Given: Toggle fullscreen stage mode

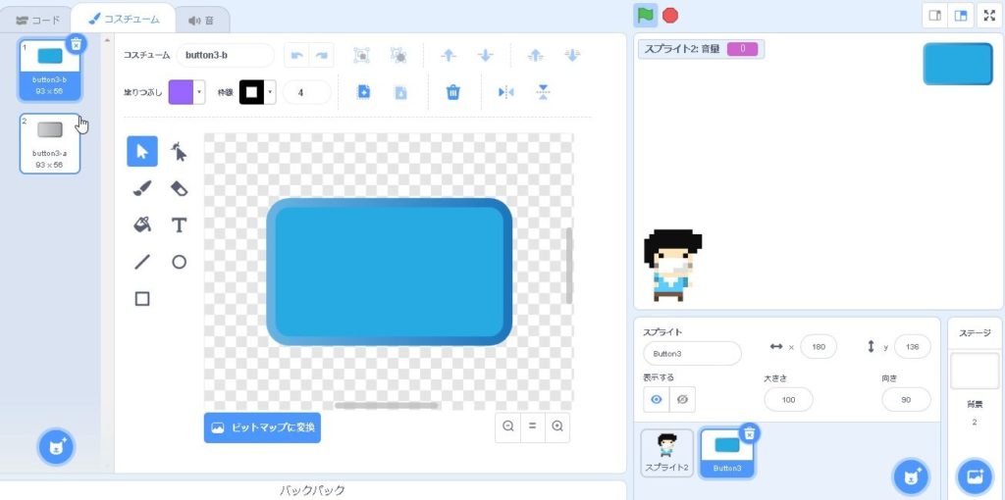Looking at the screenshot, I should tap(987, 16).
